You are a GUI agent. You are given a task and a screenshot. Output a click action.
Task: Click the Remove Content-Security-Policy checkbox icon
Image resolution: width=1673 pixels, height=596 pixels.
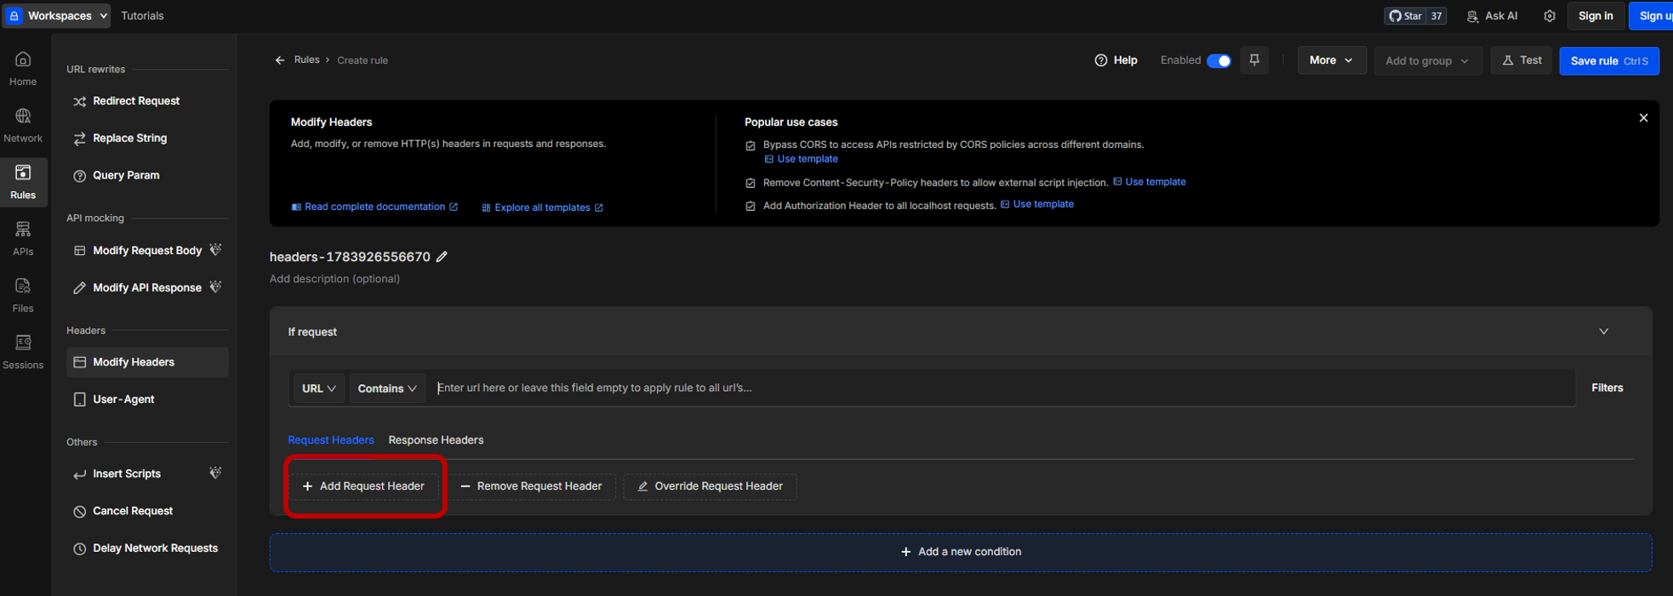click(x=751, y=183)
